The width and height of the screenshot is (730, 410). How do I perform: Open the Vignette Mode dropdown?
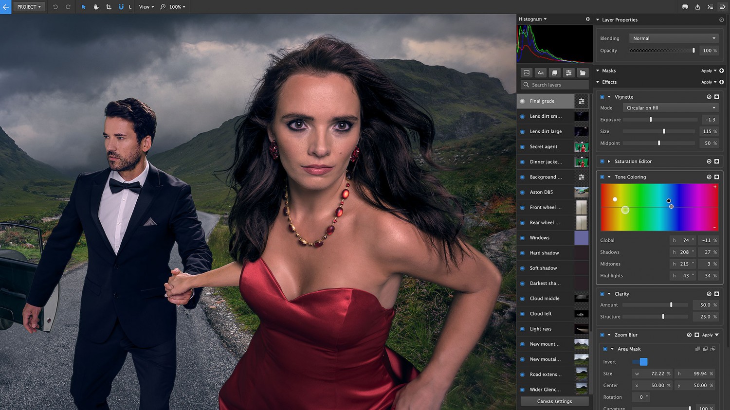coord(671,108)
